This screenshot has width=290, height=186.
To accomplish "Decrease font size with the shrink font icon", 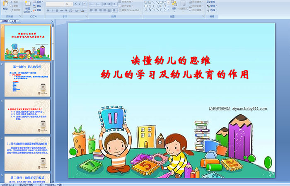I will click(80, 4).
